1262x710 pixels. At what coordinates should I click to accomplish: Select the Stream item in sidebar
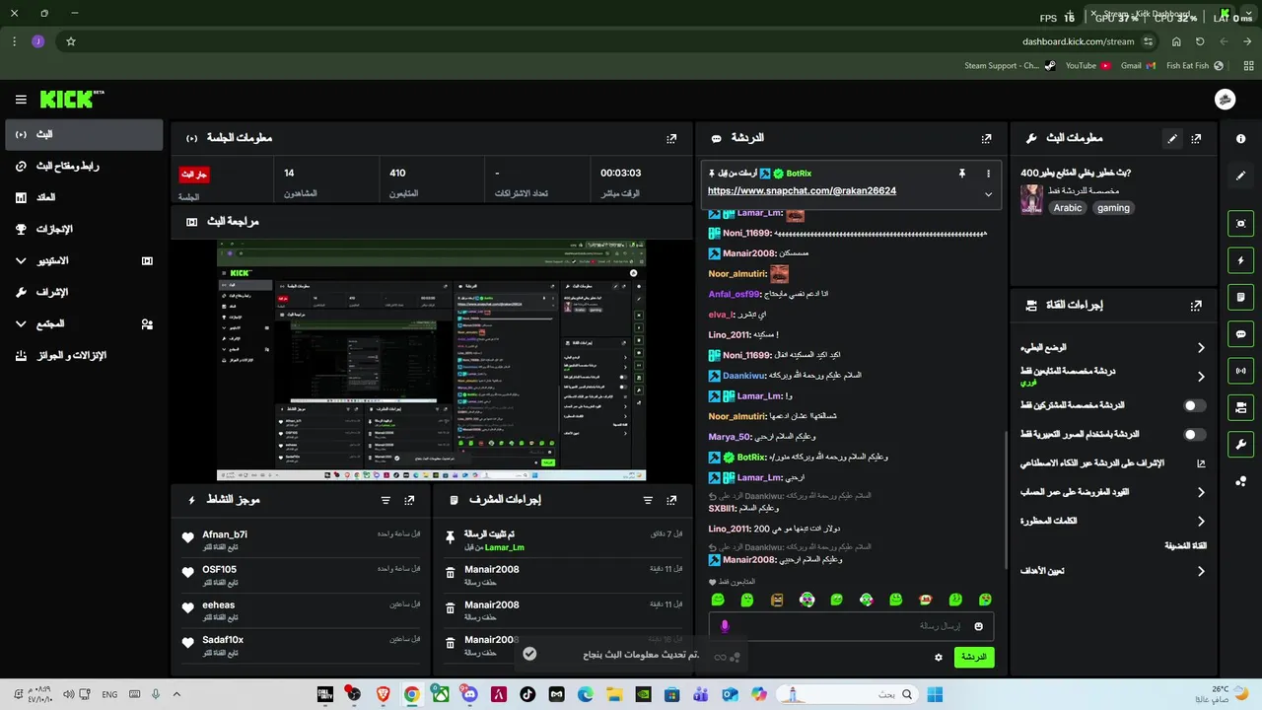(84, 134)
